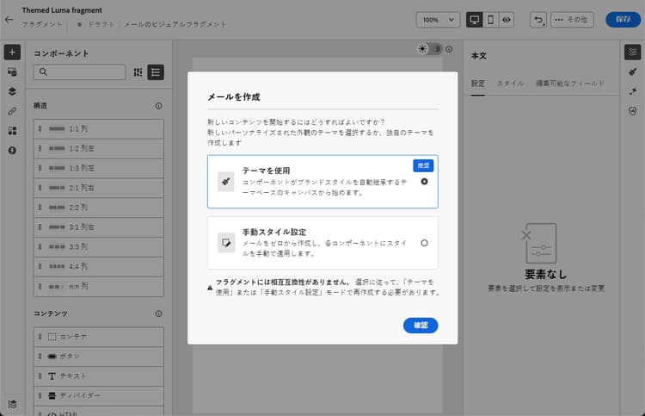
Task: Click the bottom-left stacked layers icon
Action: (x=12, y=404)
